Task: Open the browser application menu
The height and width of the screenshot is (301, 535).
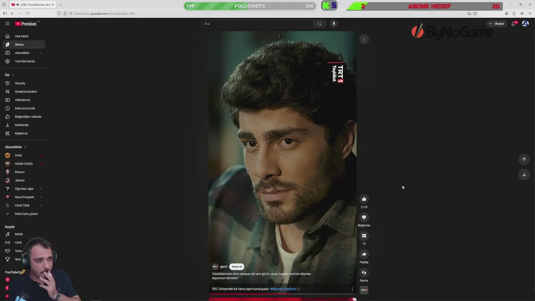Action: click(x=530, y=13)
